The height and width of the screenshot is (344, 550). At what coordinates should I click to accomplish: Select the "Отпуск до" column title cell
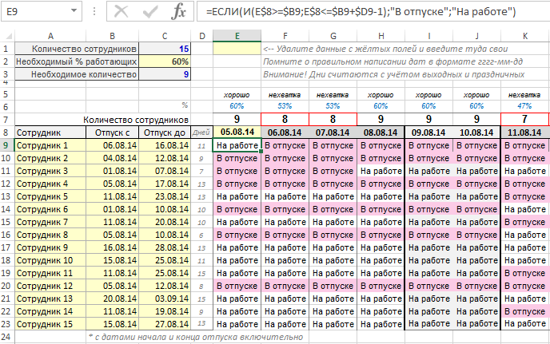164,132
